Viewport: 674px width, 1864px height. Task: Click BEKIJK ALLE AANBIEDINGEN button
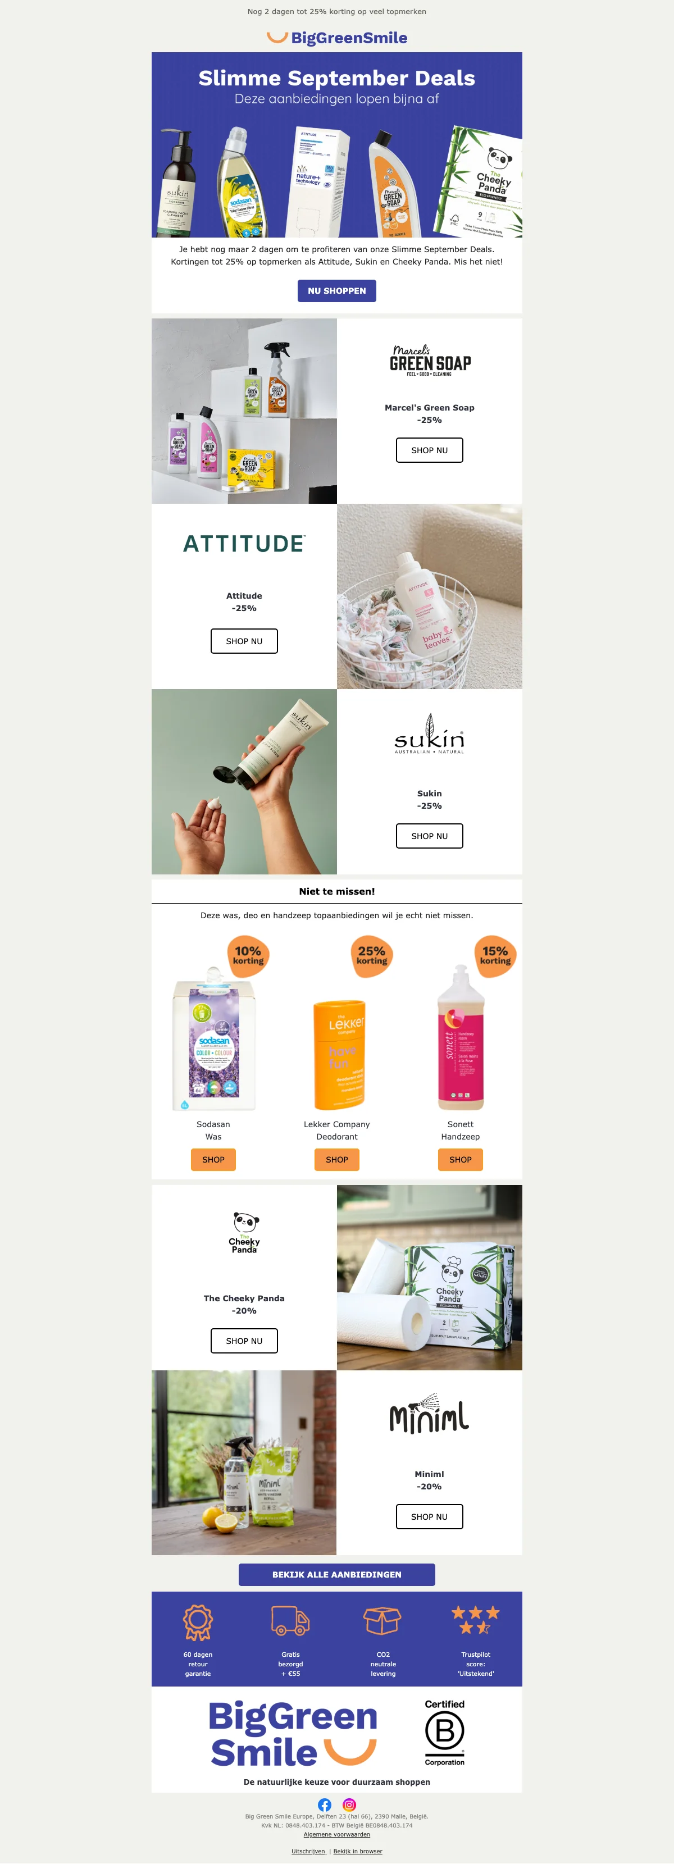pyautogui.click(x=336, y=1575)
